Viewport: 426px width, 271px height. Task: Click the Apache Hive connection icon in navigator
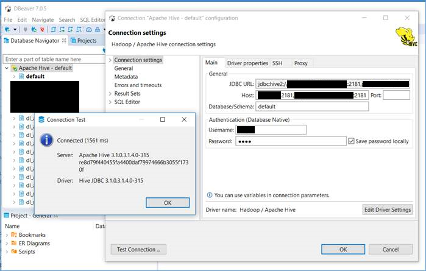[15, 68]
